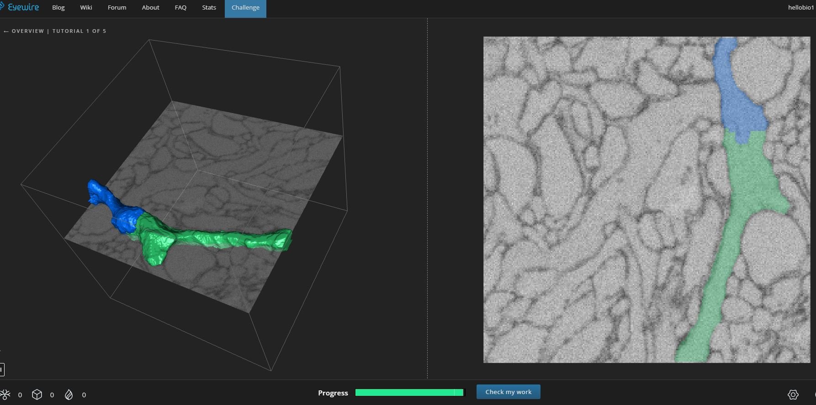Click the hellobio1 username
This screenshot has height=405, width=816.
pos(800,8)
